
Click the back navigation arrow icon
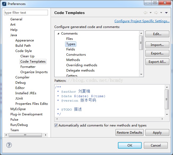click(x=145, y=13)
